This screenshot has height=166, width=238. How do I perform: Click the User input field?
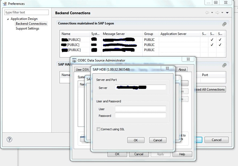click(x=140, y=109)
